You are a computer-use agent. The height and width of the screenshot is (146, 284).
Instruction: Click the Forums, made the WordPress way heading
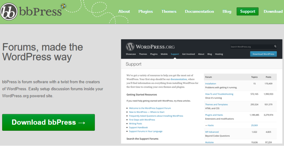(43, 52)
